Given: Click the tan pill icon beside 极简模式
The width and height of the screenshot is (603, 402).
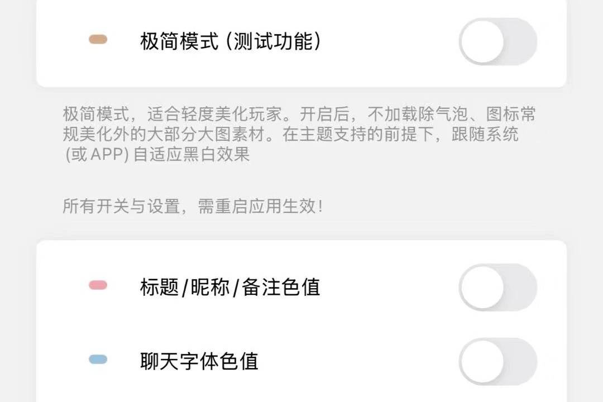Looking at the screenshot, I should (x=98, y=40).
